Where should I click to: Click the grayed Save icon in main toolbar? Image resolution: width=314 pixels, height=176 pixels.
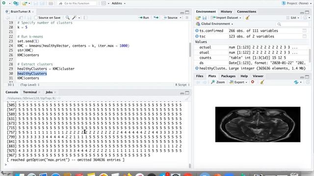(x=36, y=3)
